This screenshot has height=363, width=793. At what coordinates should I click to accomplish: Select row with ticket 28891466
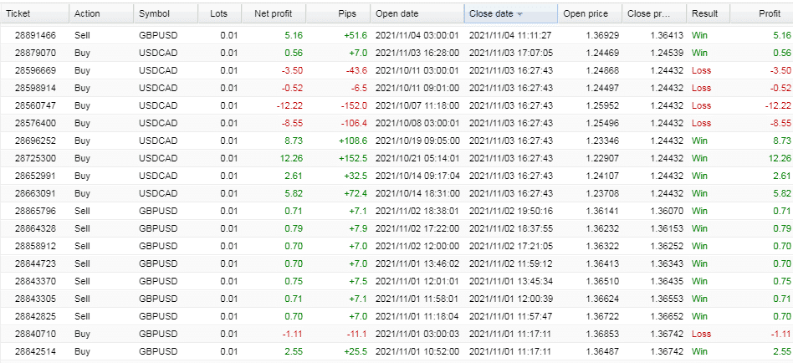pos(396,35)
